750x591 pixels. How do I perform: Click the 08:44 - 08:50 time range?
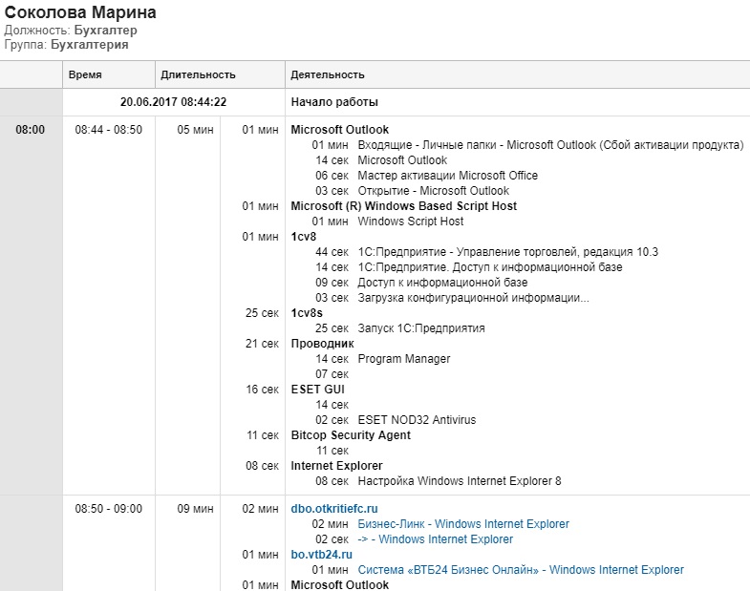pos(109,130)
